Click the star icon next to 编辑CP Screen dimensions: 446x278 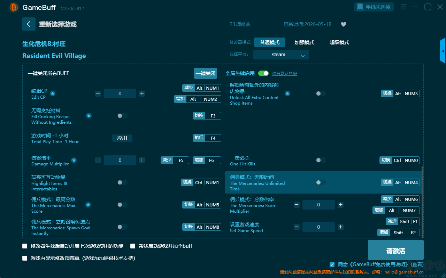click(53, 93)
